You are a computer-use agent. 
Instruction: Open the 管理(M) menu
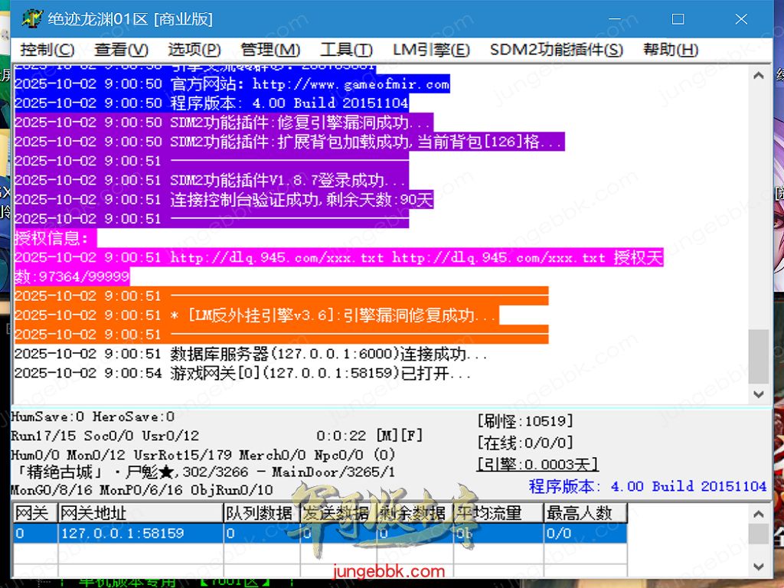[270, 50]
